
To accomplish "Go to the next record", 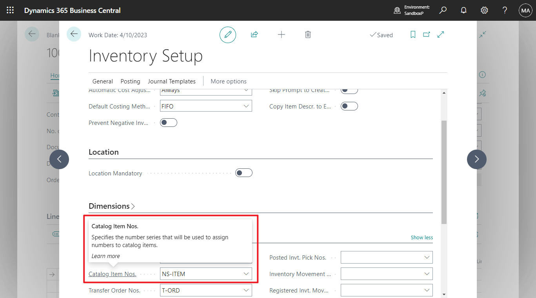I will tap(477, 159).
